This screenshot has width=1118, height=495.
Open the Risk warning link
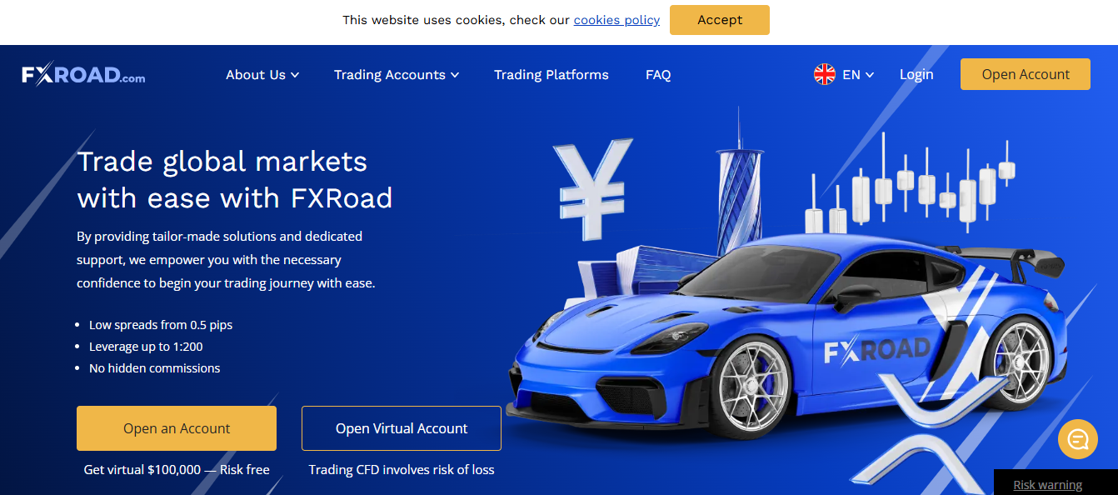(x=1048, y=485)
